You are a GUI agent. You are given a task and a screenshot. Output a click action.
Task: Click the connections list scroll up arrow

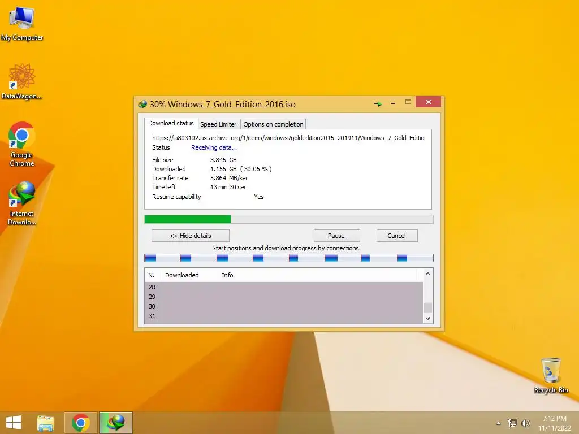point(427,274)
